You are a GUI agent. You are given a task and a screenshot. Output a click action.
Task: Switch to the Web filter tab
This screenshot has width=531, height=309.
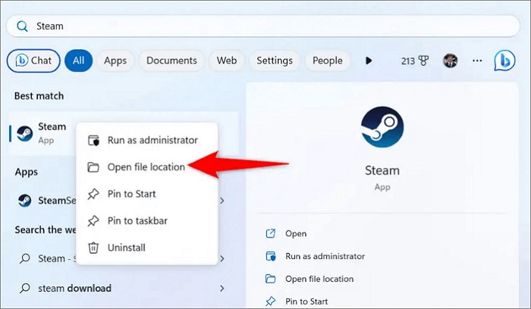227,61
